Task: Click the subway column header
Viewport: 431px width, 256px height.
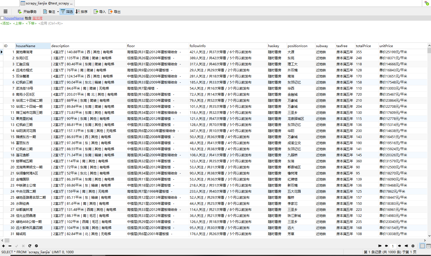Action: pyautogui.click(x=325, y=46)
